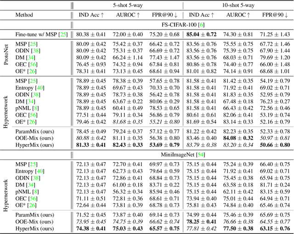Select the value "60.41 ± 0.49"

coord(128,108)
